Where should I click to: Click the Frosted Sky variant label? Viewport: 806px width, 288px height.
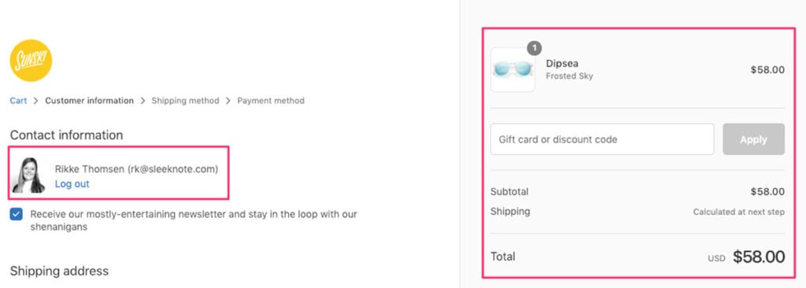pos(569,76)
